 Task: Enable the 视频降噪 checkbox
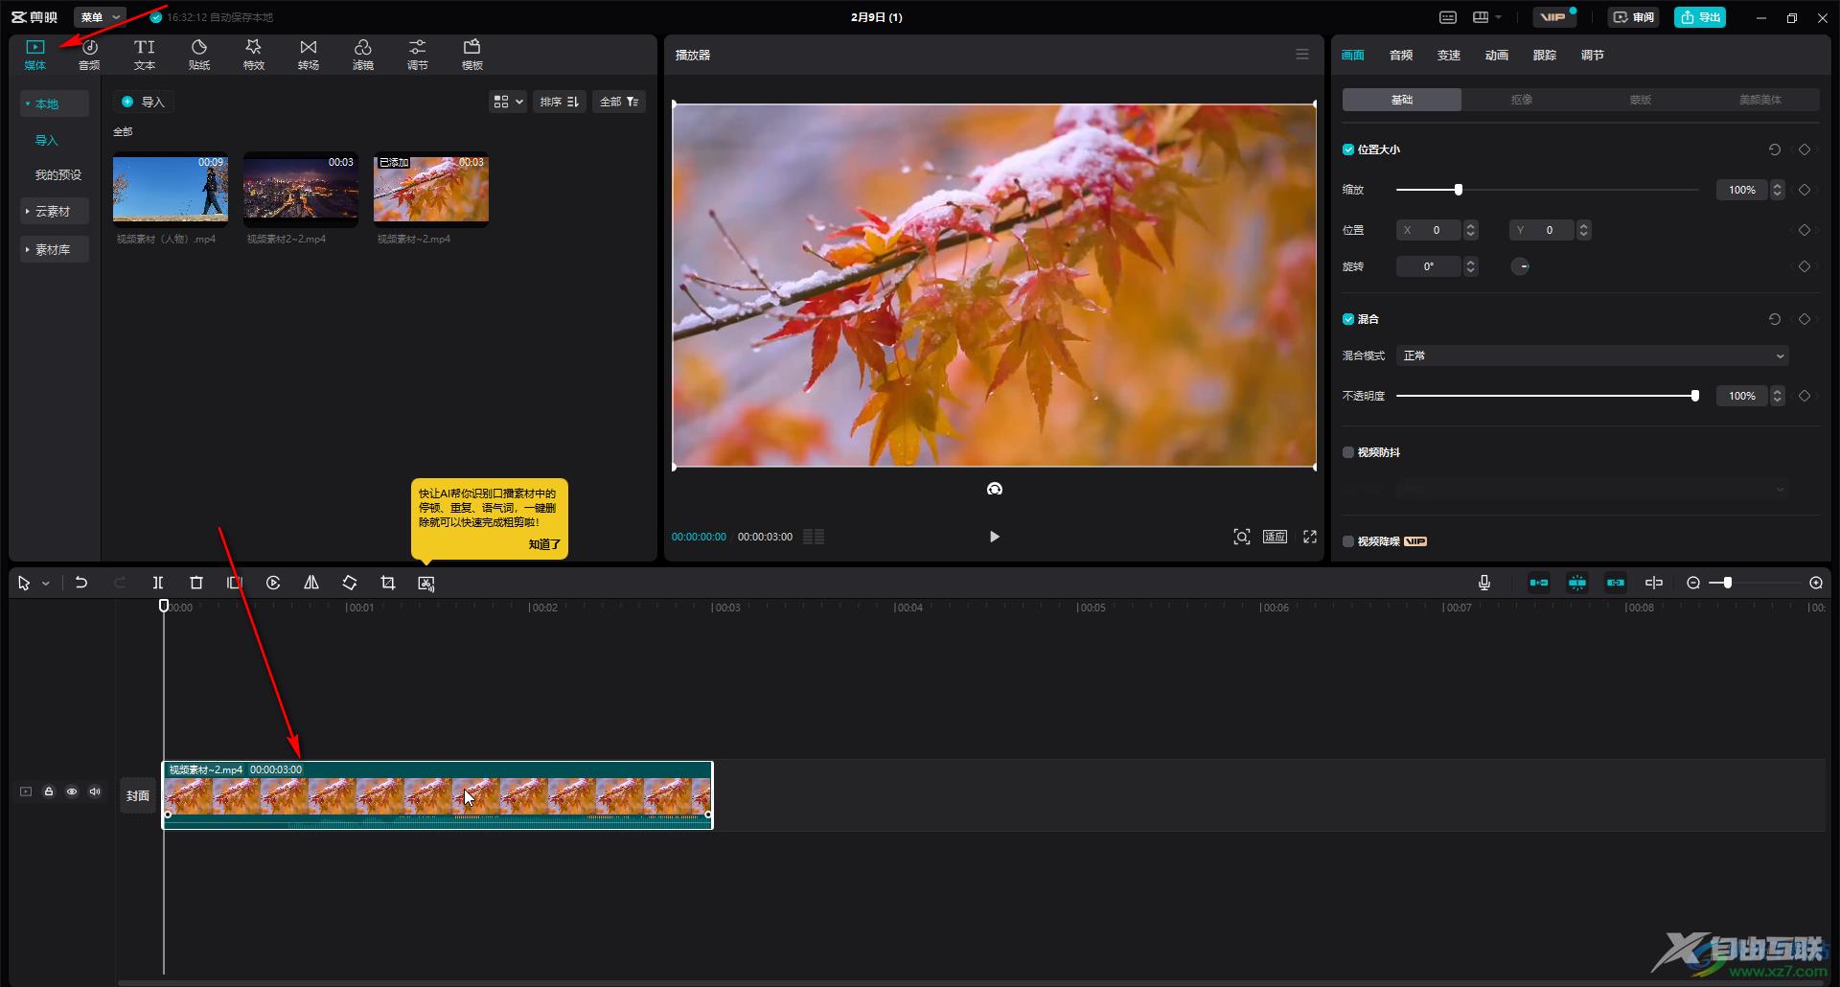point(1348,541)
